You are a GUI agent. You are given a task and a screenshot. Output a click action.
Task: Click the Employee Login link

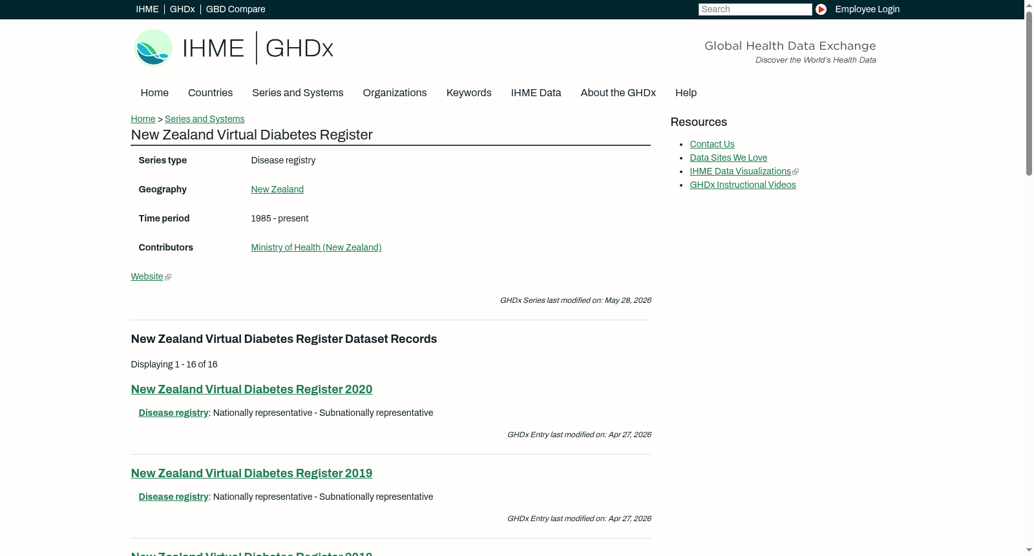[x=867, y=9]
